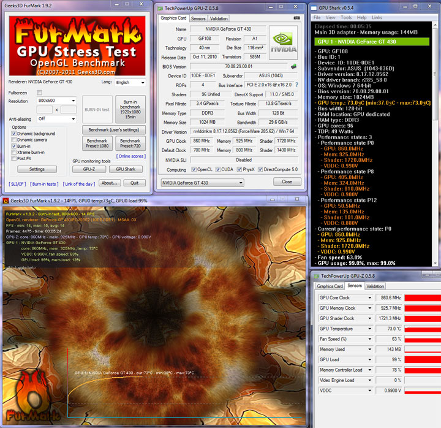Enable Xtreme burn-in option
This screenshot has width=441, height=428.
click(x=13, y=152)
